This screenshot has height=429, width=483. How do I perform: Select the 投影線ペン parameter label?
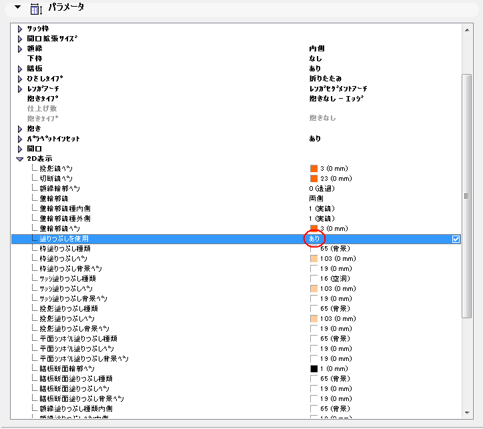pyautogui.click(x=56, y=168)
